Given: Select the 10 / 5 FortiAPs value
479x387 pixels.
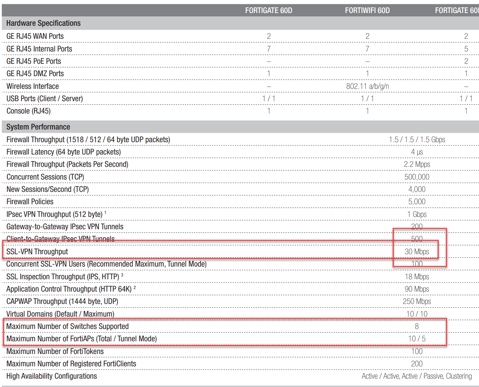Looking at the screenshot, I should click(417, 339).
